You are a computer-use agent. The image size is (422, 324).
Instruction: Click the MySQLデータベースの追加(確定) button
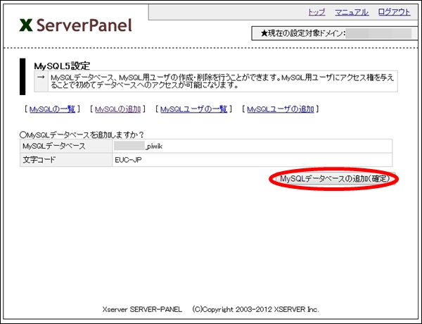pyautogui.click(x=335, y=179)
